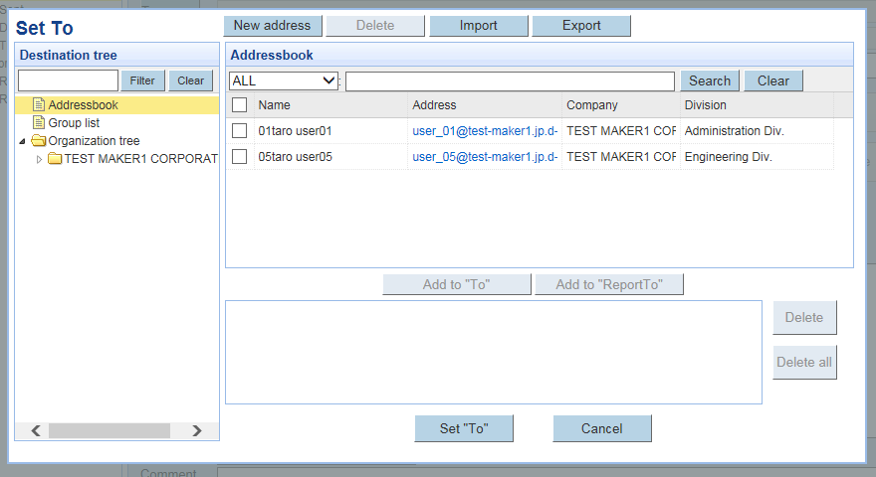Click the Addressbook document icon in tree
Viewport: 876px width, 477px height.
pyautogui.click(x=39, y=105)
